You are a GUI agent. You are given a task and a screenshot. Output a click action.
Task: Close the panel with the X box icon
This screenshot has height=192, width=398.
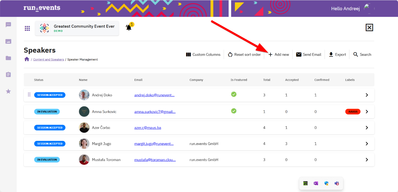pyautogui.click(x=369, y=28)
